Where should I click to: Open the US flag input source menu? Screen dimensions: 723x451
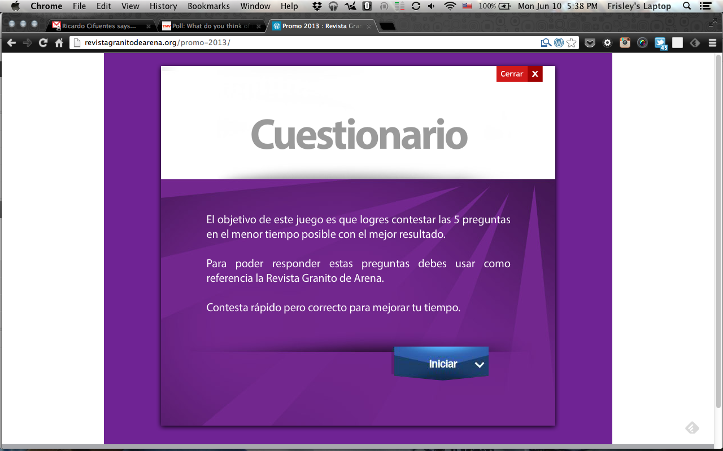467,6
